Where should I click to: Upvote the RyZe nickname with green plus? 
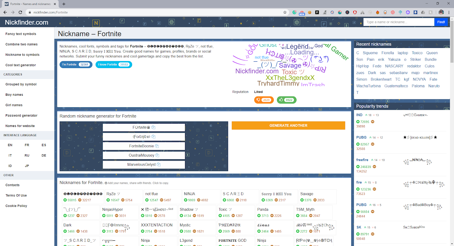108,200
